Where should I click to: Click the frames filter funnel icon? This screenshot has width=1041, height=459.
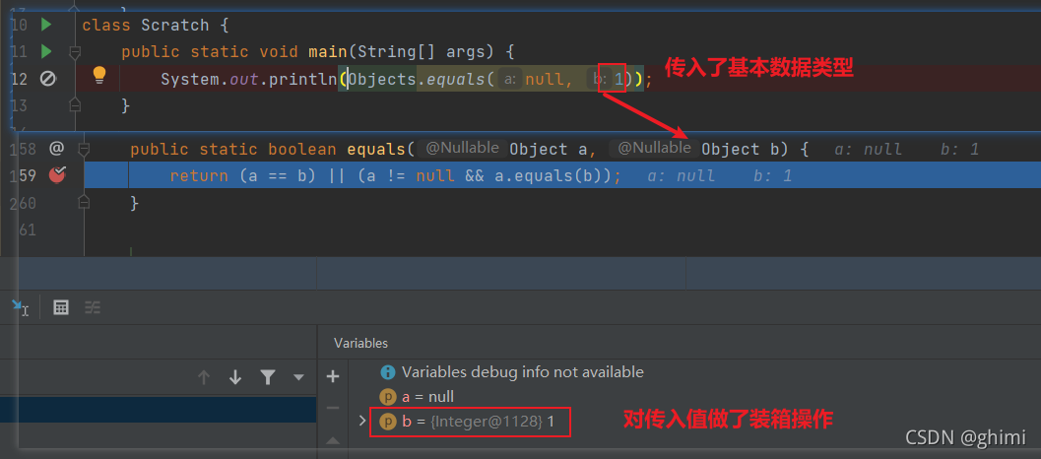[268, 377]
